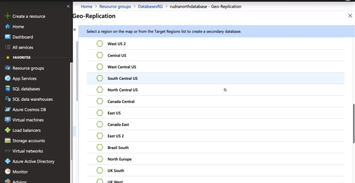Select the North Europe hexagon icon
This screenshot has height=183, width=355.
click(100, 159)
